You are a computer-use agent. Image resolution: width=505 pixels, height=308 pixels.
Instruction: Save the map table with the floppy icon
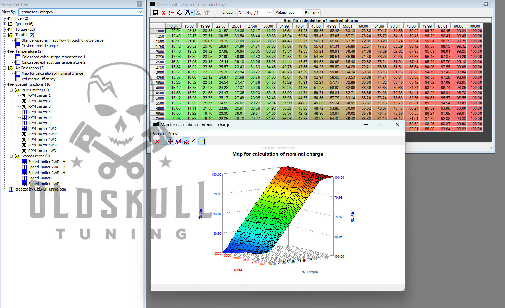point(156,13)
